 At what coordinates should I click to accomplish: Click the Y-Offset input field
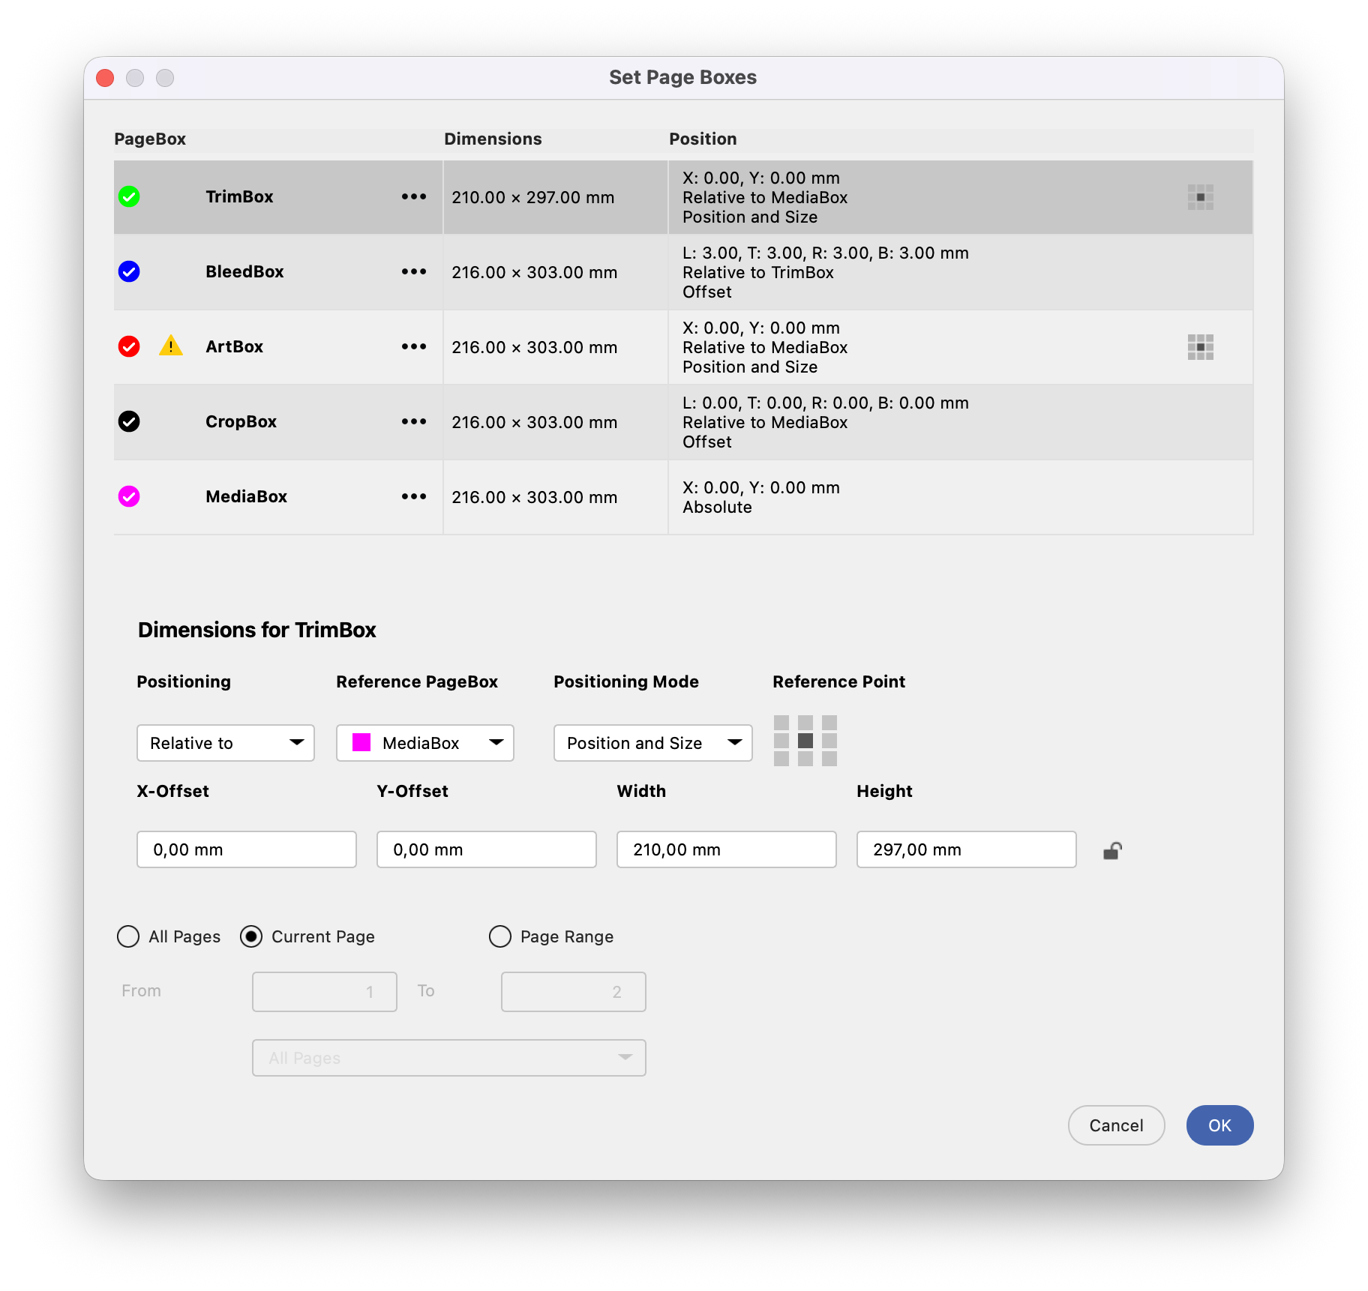click(x=487, y=849)
